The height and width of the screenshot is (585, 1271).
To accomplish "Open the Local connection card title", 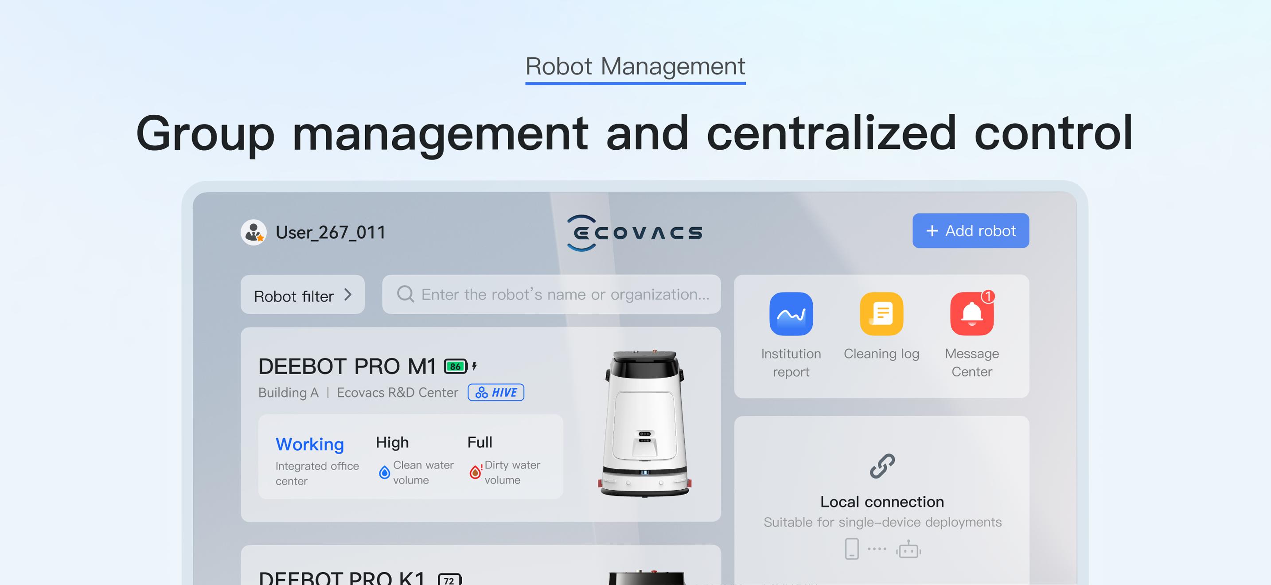I will [882, 502].
